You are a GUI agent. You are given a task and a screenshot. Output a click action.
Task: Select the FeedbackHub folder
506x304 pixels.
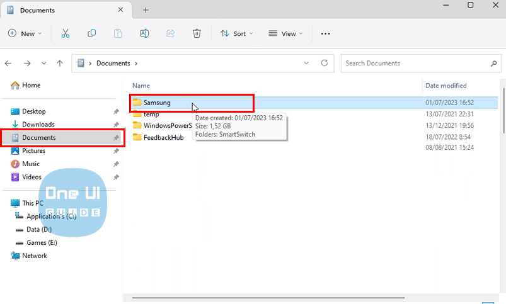tap(163, 137)
